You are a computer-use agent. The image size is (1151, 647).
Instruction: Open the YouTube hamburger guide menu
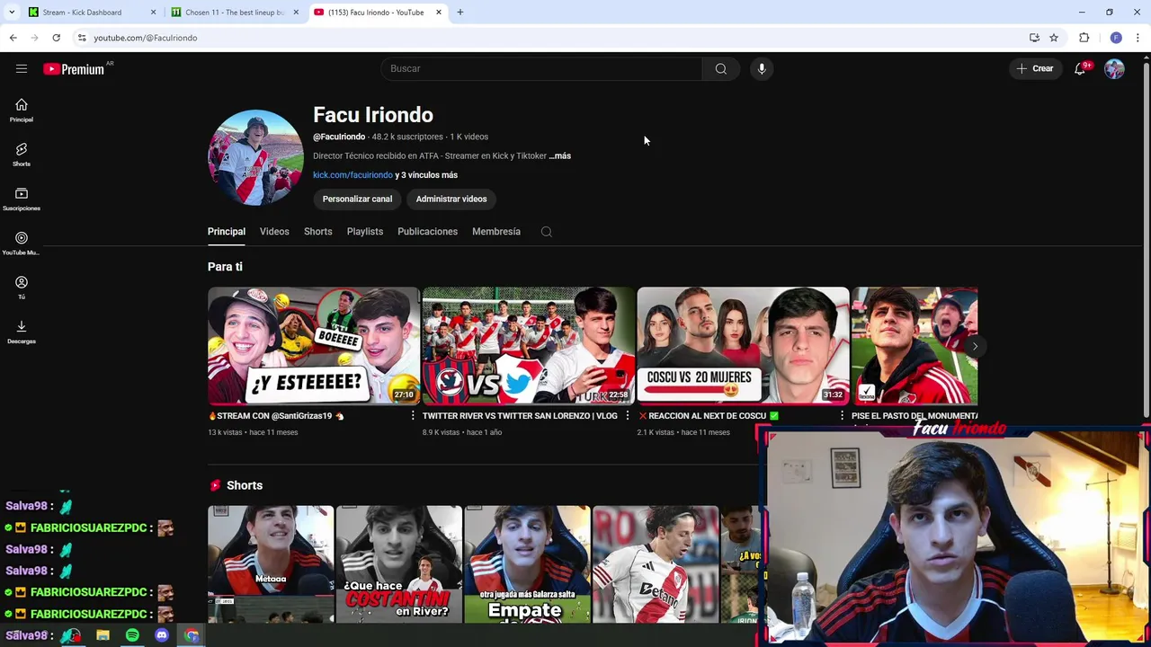coord(22,68)
